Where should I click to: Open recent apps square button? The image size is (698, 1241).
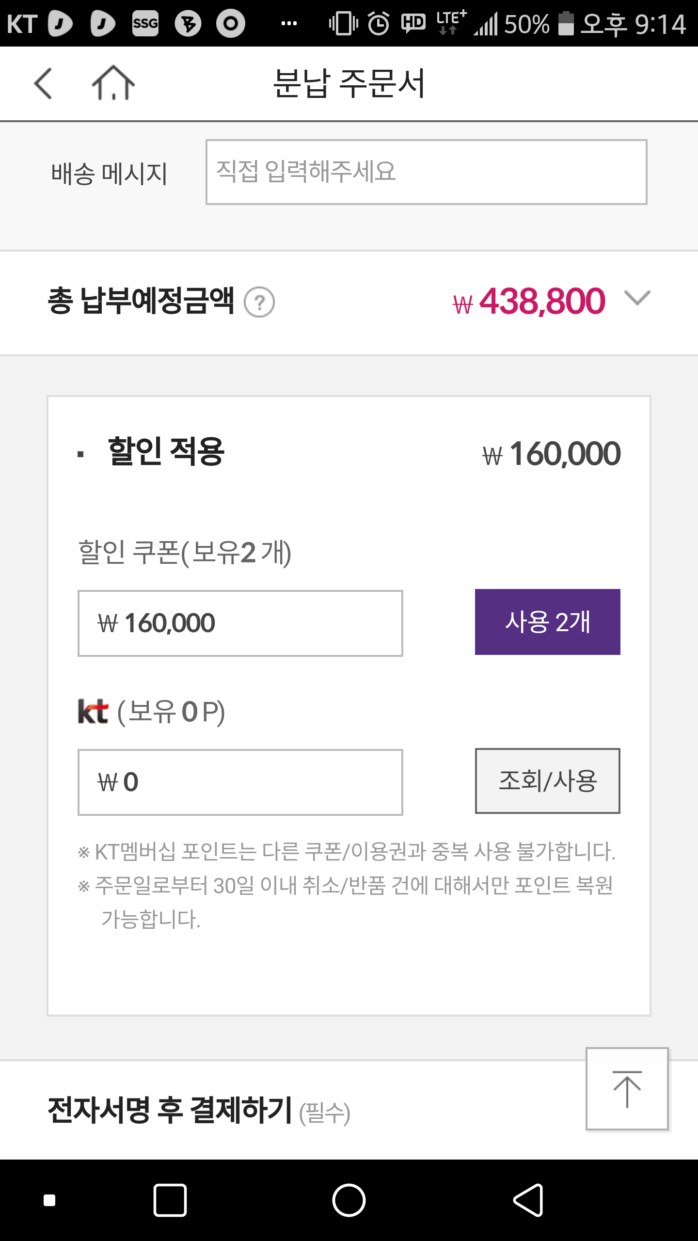pyautogui.click(x=170, y=1200)
